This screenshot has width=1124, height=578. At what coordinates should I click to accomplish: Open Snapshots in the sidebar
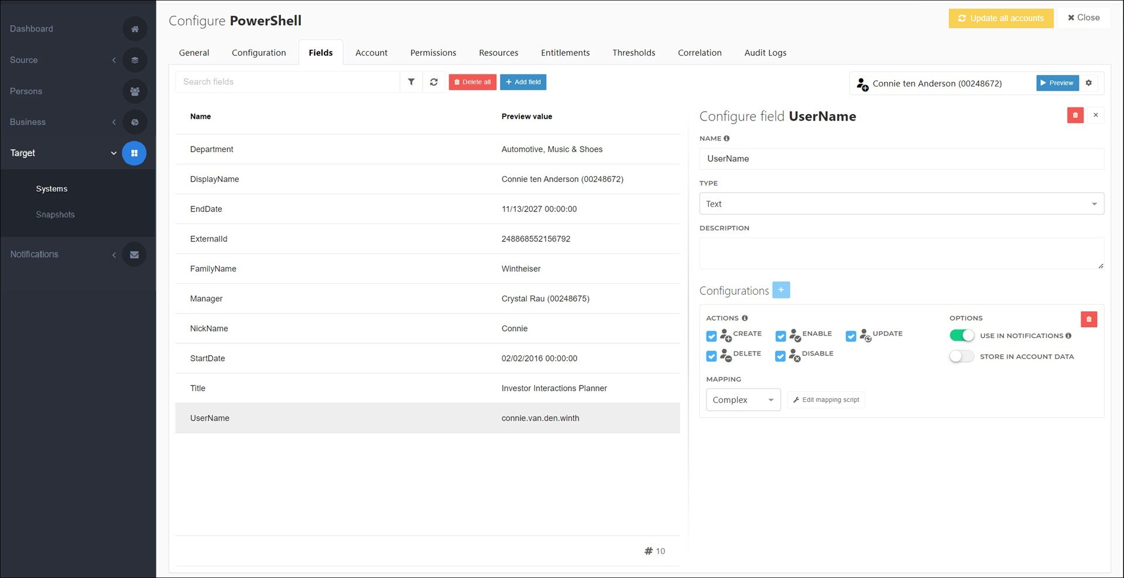point(56,215)
